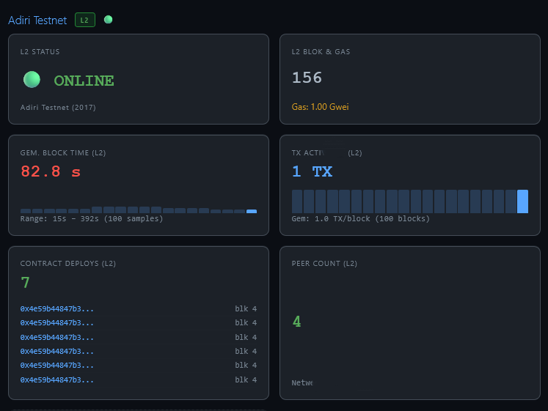Click the L2 STATUS card heading
This screenshot has width=548, height=411.
40,51
